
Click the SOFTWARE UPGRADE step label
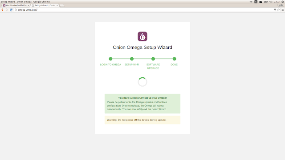[x=153, y=66]
